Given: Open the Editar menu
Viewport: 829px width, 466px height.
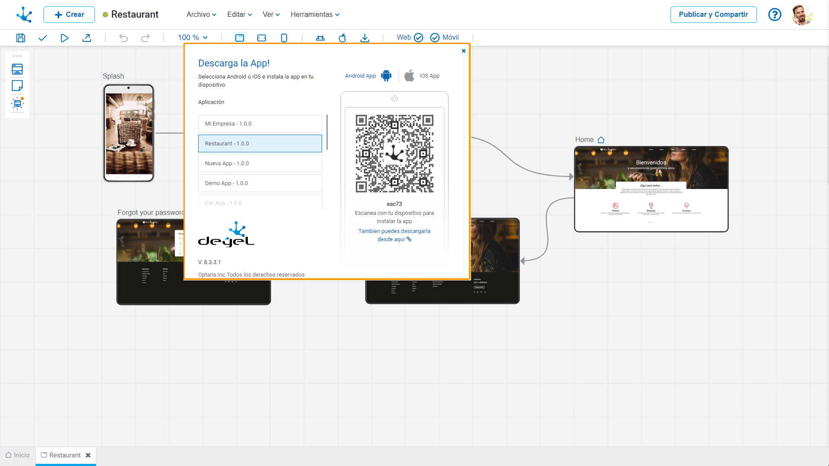Looking at the screenshot, I should (239, 15).
